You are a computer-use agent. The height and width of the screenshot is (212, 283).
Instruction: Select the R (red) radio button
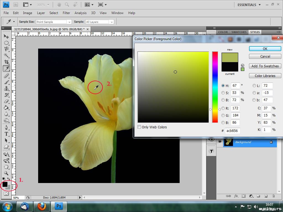[x=223, y=108]
